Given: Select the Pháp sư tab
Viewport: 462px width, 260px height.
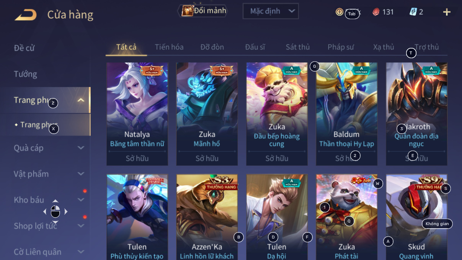Looking at the screenshot, I should pos(341,47).
